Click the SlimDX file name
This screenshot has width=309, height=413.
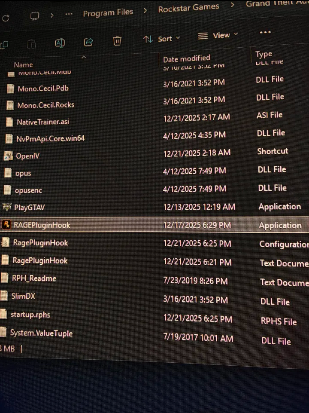point(23,296)
